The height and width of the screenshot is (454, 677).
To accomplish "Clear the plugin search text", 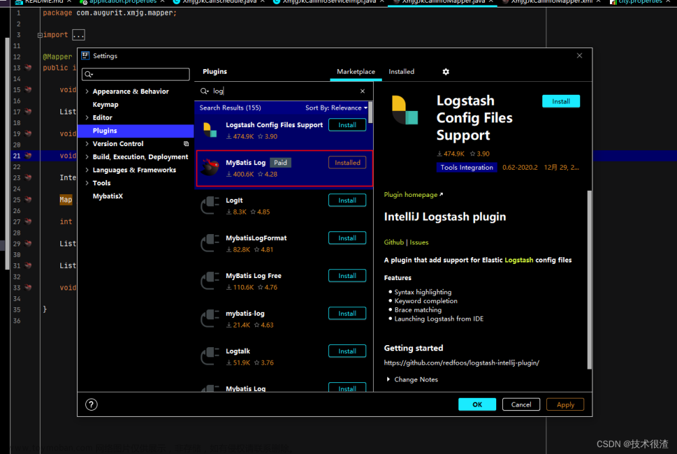I will [x=362, y=91].
